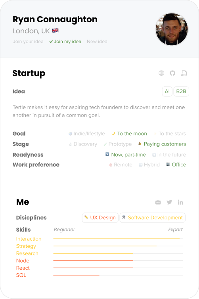Click the Software Development discipline tag

pos(153,218)
